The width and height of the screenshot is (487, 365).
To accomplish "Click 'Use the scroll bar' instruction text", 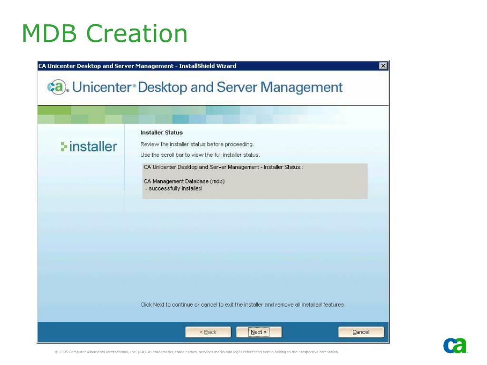I will tap(200, 155).
